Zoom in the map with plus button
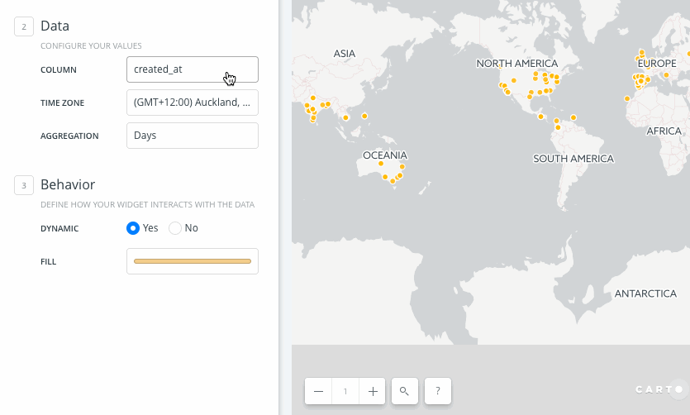Image resolution: width=690 pixels, height=415 pixels. pyautogui.click(x=373, y=391)
